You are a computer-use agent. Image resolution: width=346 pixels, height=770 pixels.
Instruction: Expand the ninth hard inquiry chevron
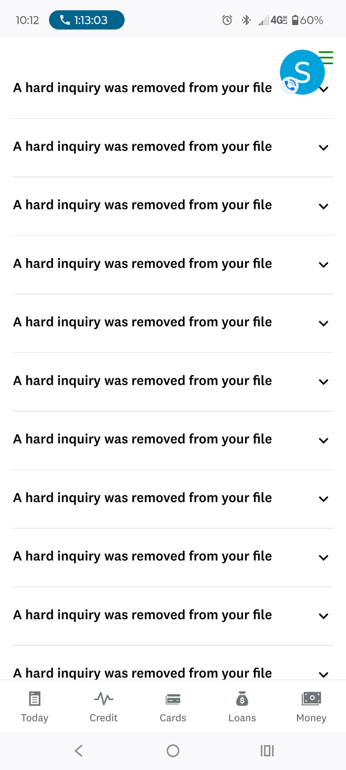[323, 557]
